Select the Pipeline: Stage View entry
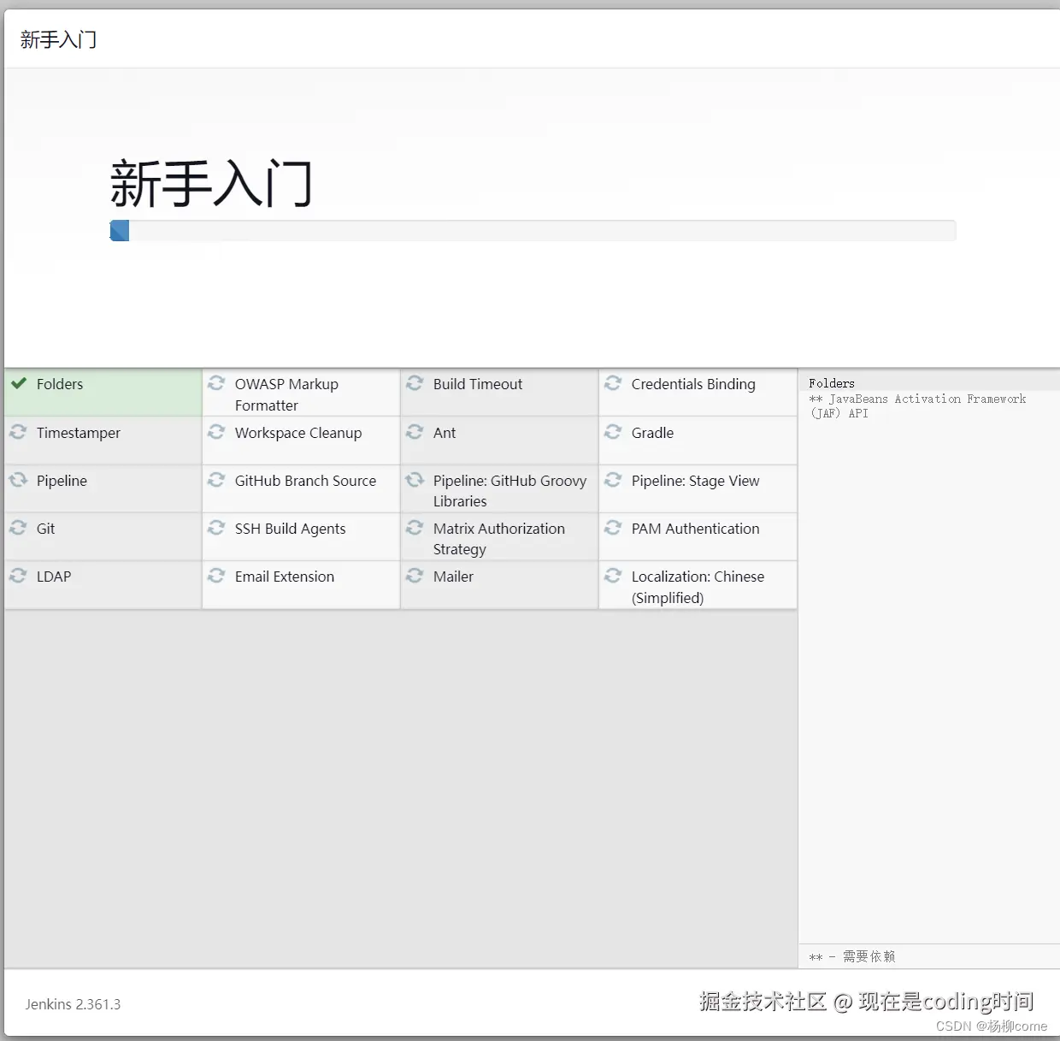The height and width of the screenshot is (1041, 1060). click(x=695, y=481)
